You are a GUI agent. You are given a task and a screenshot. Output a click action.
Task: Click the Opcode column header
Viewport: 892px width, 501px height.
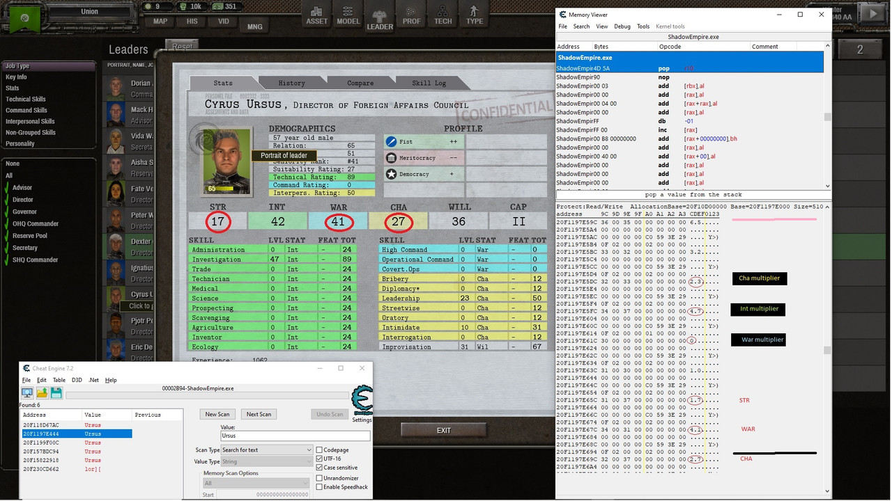point(702,47)
